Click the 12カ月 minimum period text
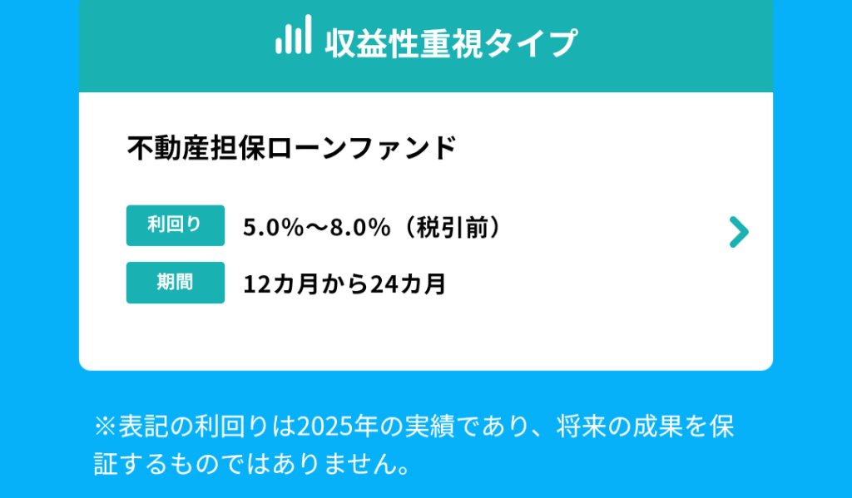Screen dimensions: 852x498 point(279,284)
